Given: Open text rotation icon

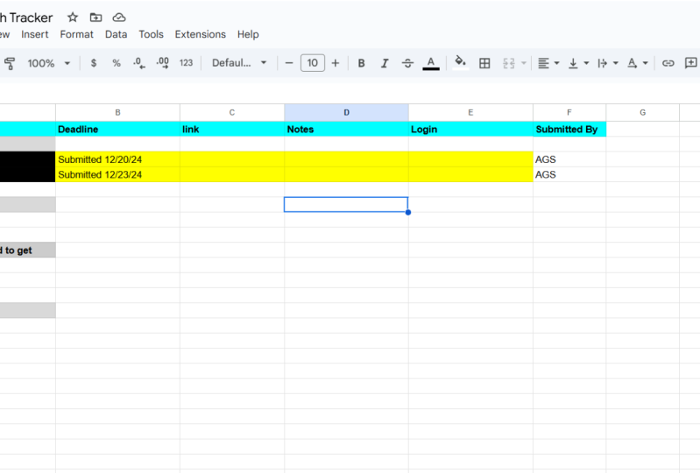Looking at the screenshot, I should pos(633,63).
